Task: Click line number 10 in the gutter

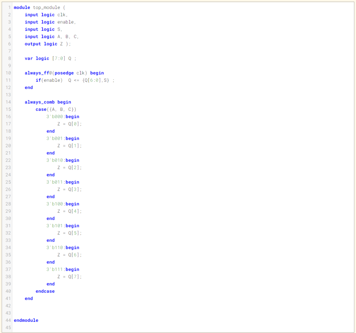Action: click(8, 73)
